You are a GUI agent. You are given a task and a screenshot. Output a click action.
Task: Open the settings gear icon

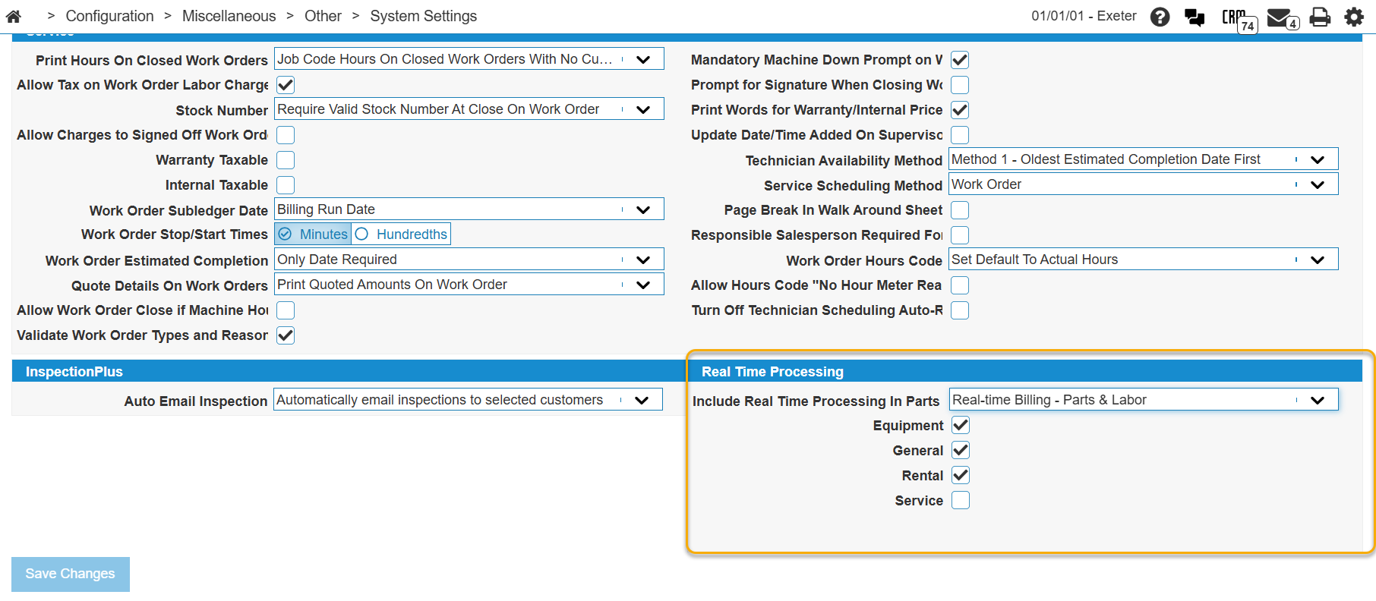coord(1354,17)
